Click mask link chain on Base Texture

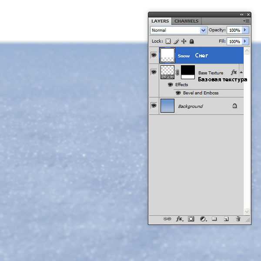[x=177, y=72]
